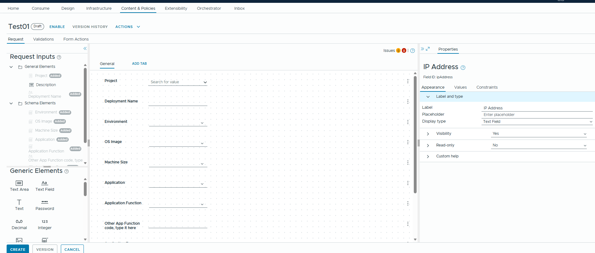Select the Integer generic element
Viewport: 595px width, 253px height.
[45, 224]
